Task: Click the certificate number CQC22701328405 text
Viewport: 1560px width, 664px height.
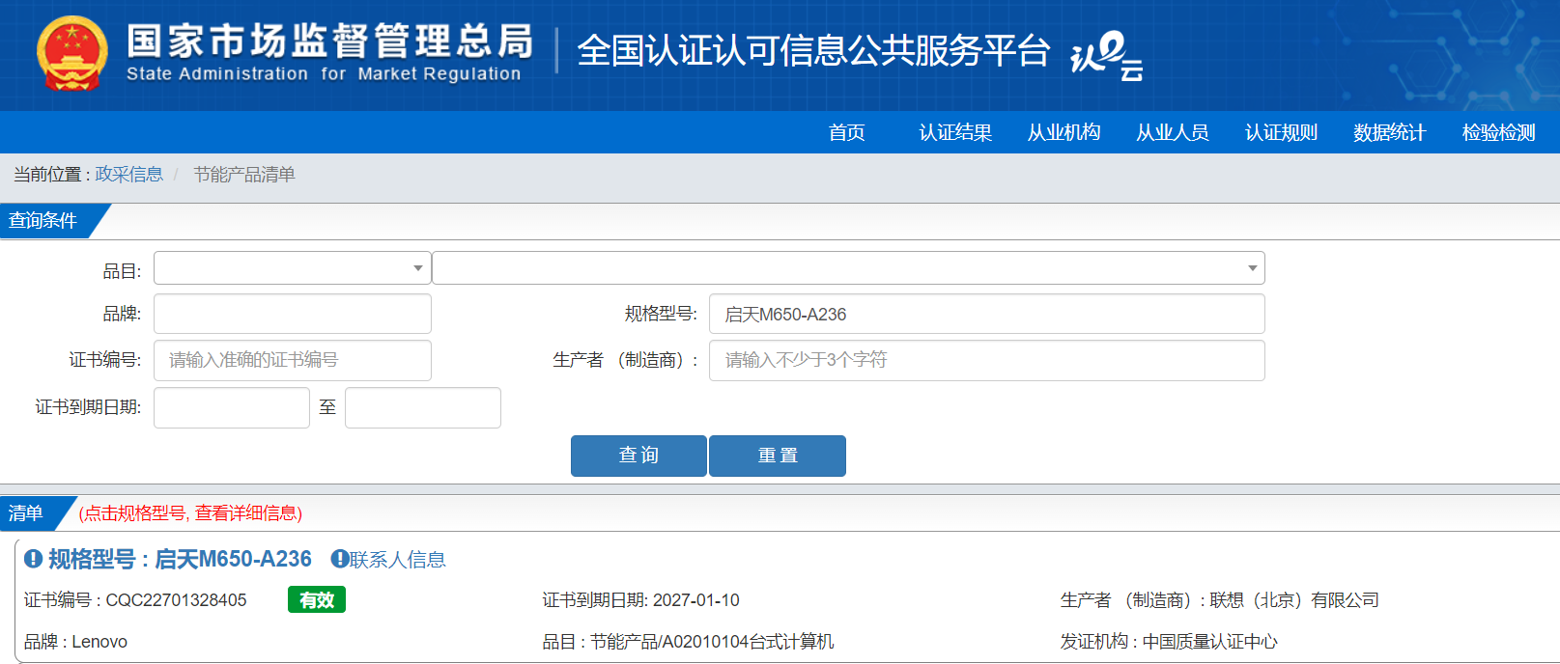Action: click(x=176, y=600)
